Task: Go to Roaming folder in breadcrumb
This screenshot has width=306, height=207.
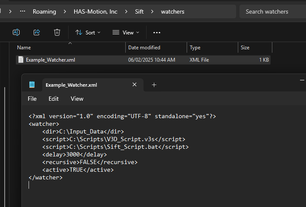Action: click(x=44, y=11)
